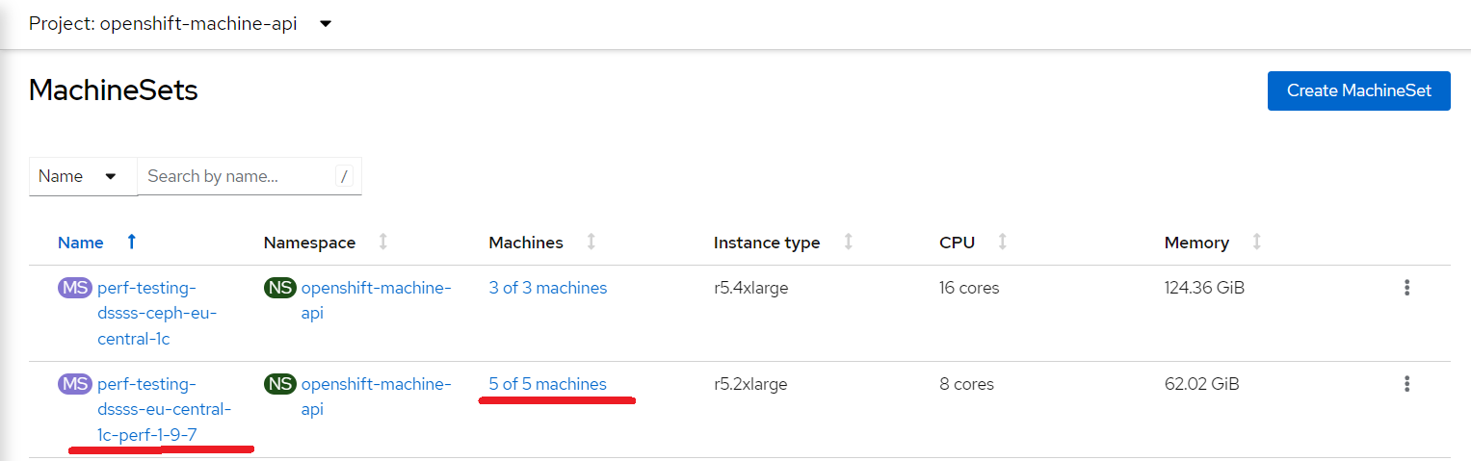Click the Create MachineSet button
Viewport: 1471px width, 461px height.
(x=1358, y=90)
